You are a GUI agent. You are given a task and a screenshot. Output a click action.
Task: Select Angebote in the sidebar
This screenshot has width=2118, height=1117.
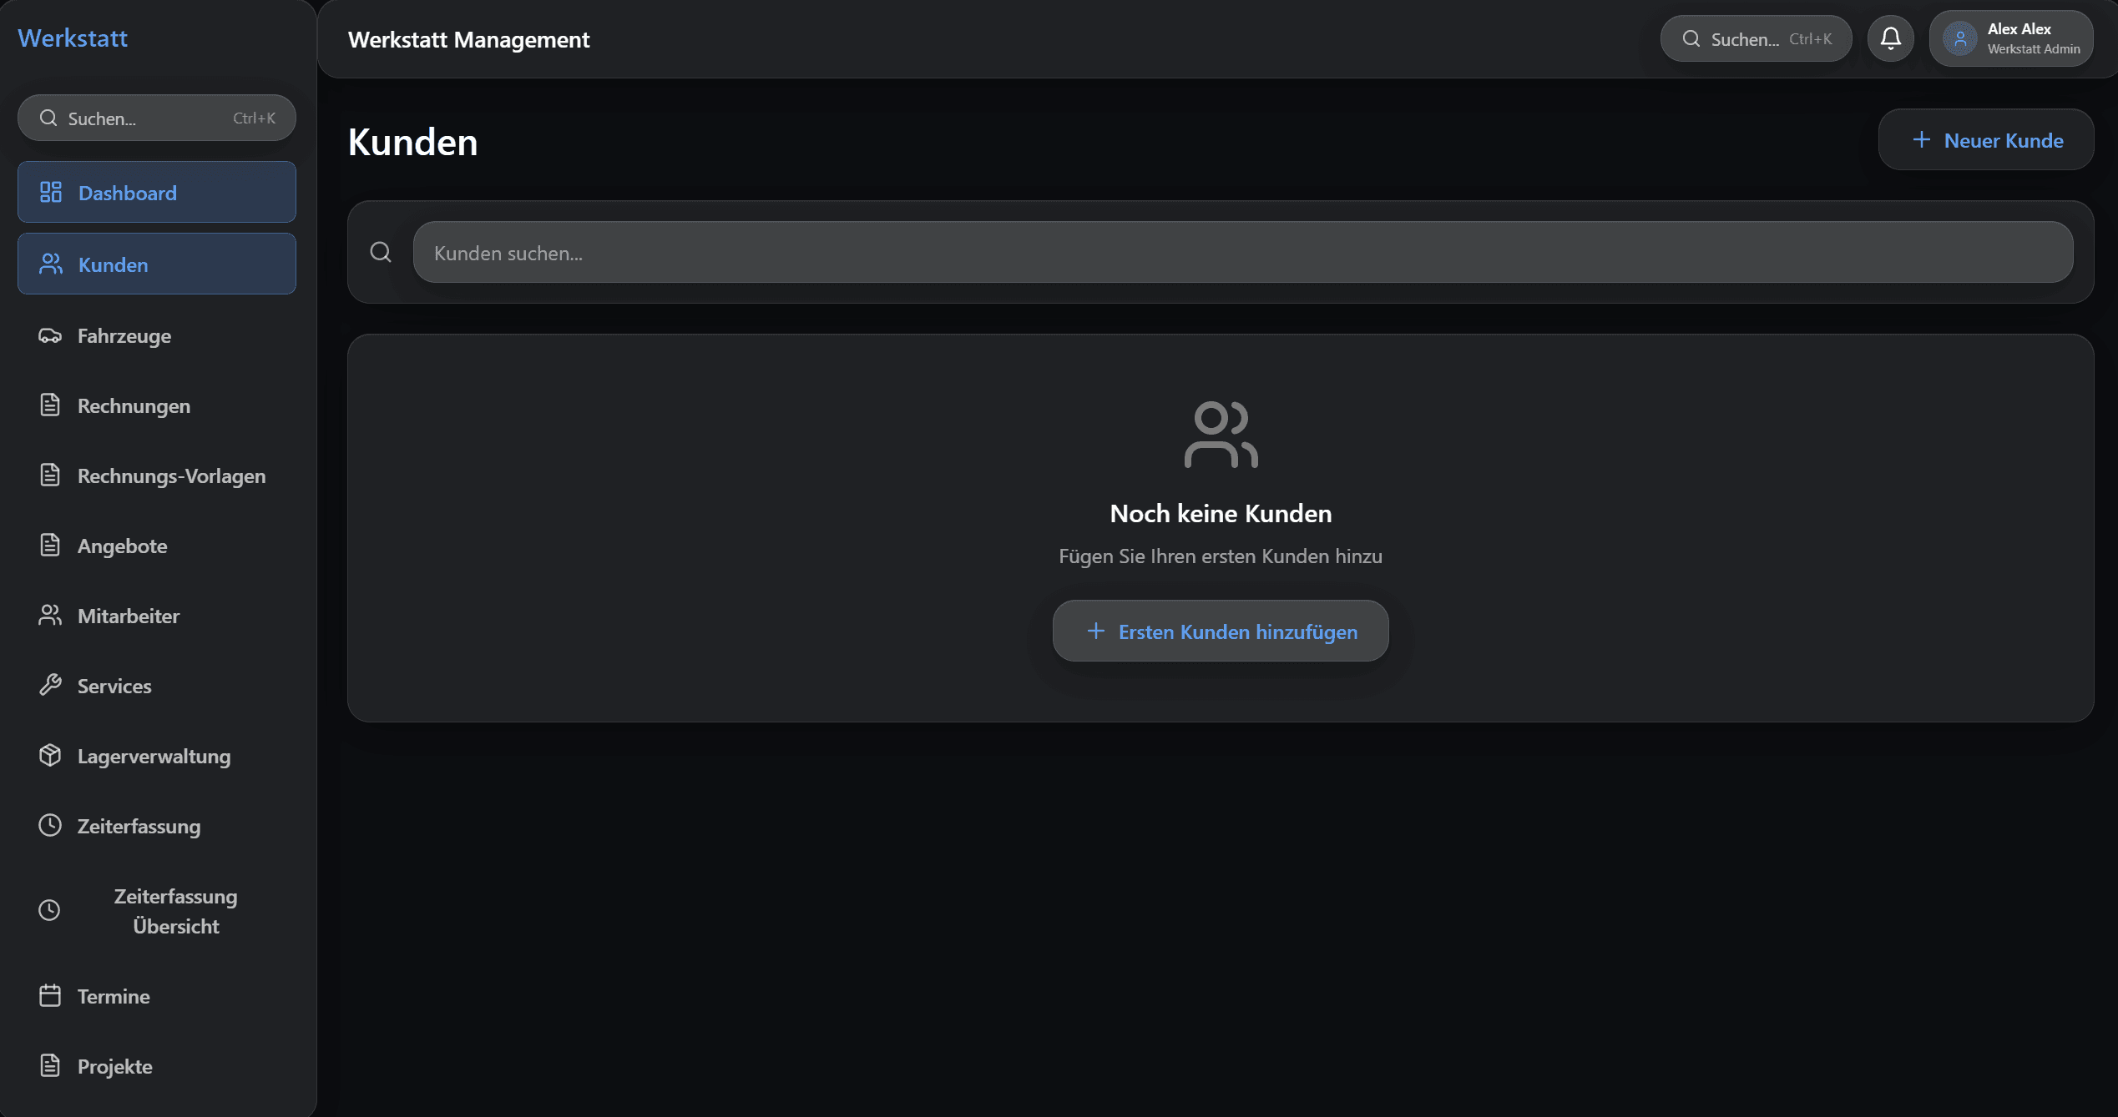122,546
